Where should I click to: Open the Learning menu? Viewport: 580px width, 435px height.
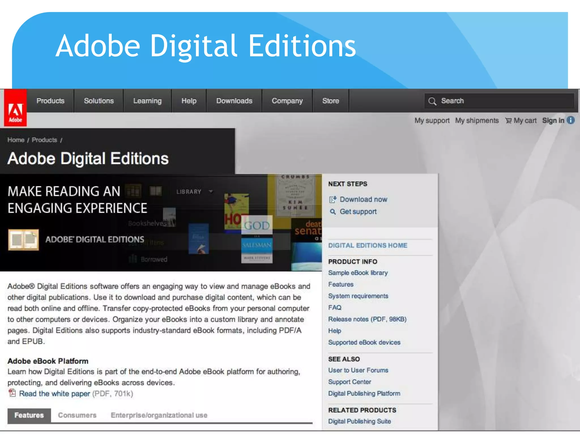pos(147,101)
